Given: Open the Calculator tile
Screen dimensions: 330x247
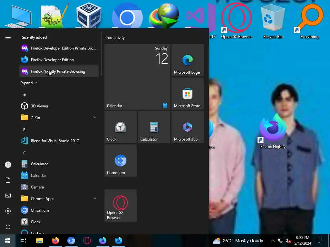Looking at the screenshot, I should pyautogui.click(x=154, y=127).
